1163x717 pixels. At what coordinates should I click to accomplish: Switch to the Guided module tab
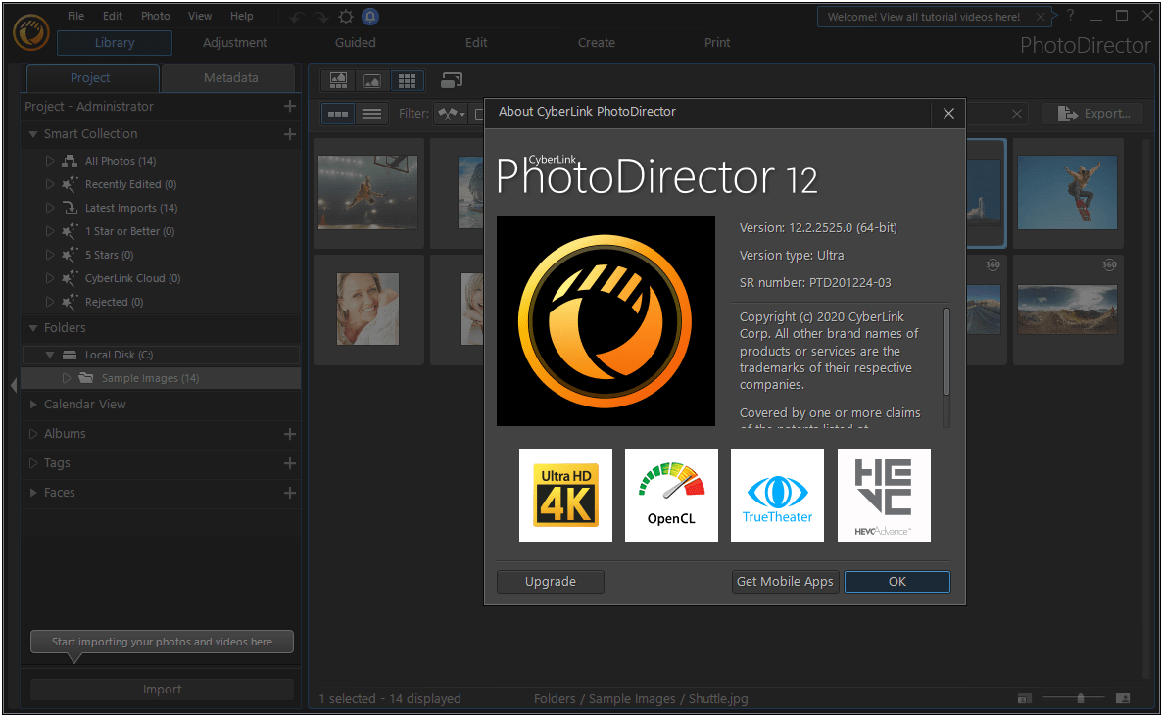pyautogui.click(x=356, y=43)
